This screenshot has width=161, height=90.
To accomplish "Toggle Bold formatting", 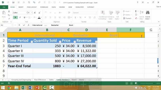I will click(15, 17).
